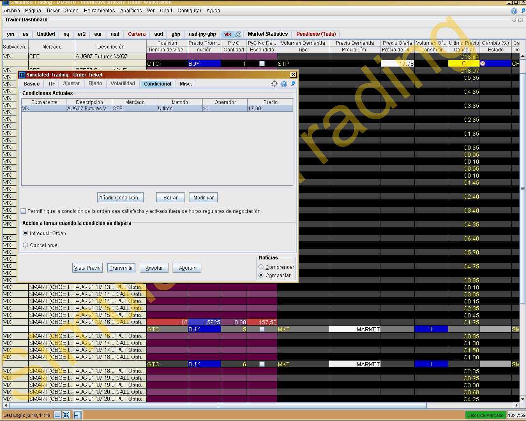Switch to the Basico tab in Order Ticket
Image resolution: width=526 pixels, height=421 pixels.
[x=32, y=84]
